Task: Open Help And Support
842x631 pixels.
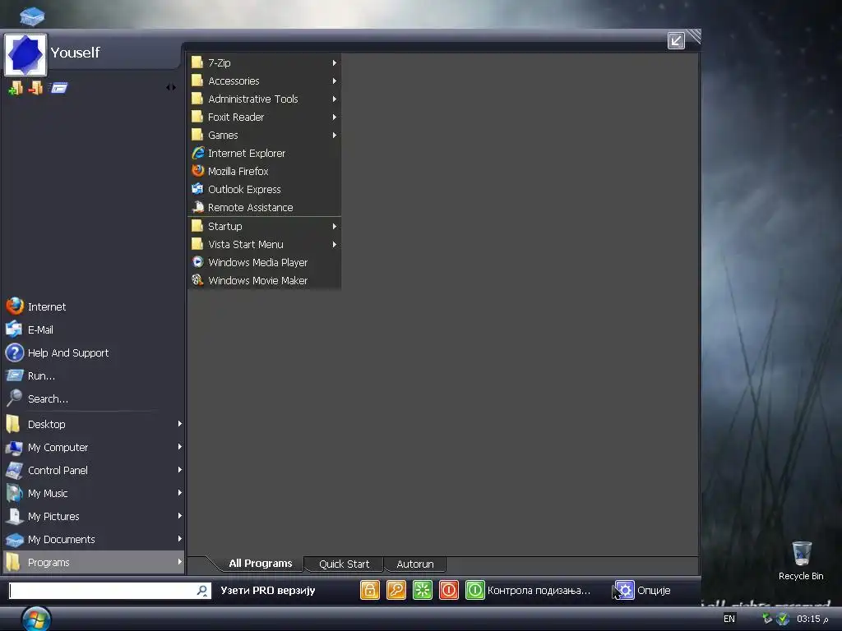Action: pyautogui.click(x=94, y=352)
